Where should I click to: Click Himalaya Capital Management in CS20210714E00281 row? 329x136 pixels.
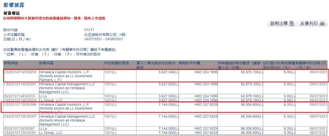pyautogui.click(x=67, y=88)
